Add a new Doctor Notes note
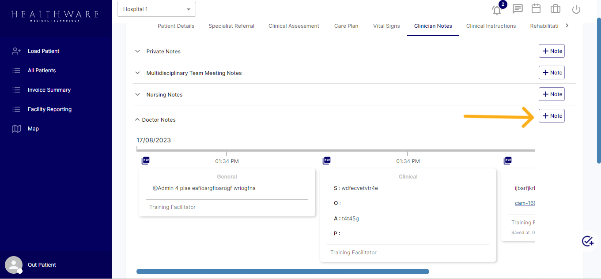The width and height of the screenshot is (601, 279). pyautogui.click(x=552, y=116)
